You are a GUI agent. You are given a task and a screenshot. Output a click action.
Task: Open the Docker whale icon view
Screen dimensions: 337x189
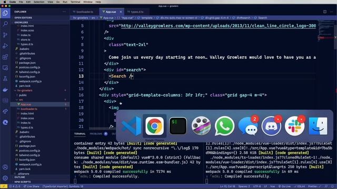coord(5,90)
